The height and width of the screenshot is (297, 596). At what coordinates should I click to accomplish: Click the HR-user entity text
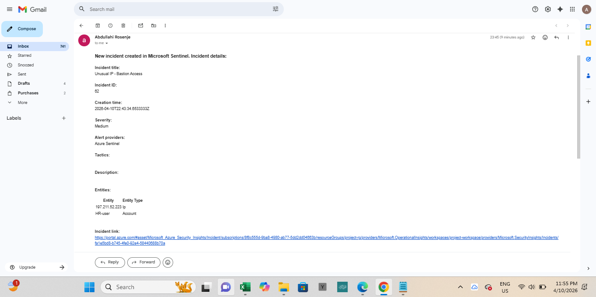[103, 214]
